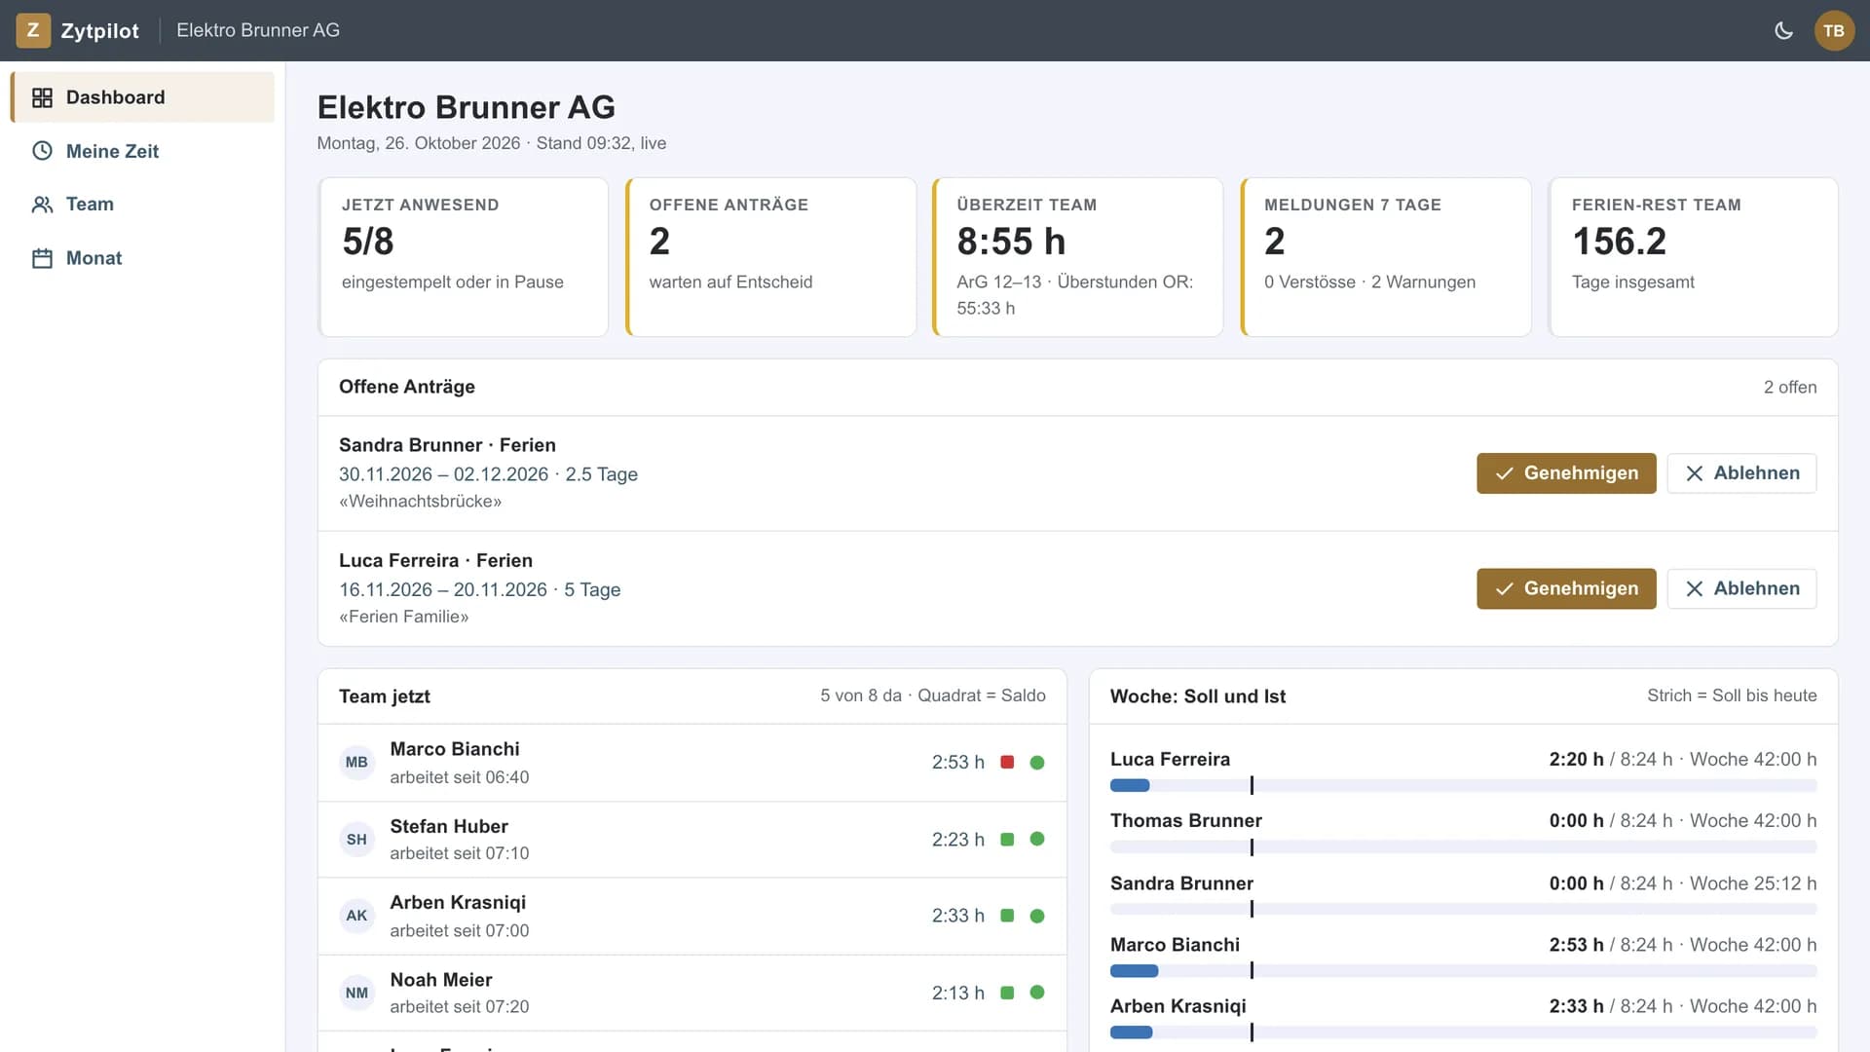The height and width of the screenshot is (1052, 1870).
Task: Open the TB user avatar menu
Action: 1834,30
